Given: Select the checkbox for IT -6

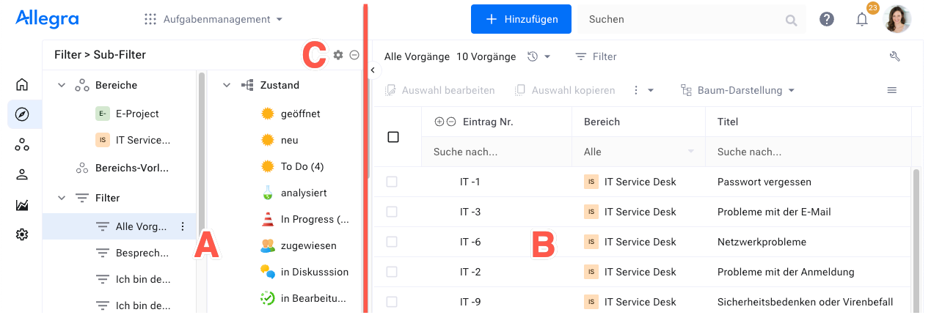Looking at the screenshot, I should pyautogui.click(x=392, y=242).
